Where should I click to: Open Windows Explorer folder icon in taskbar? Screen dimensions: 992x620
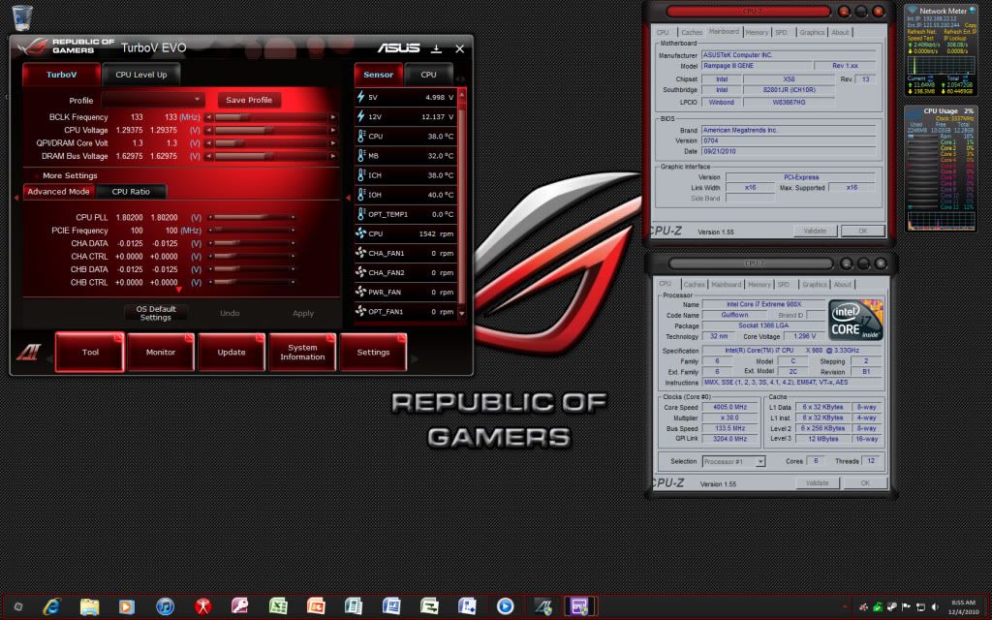coord(89,606)
